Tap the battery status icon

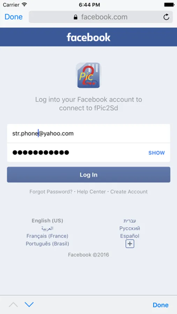pyautogui.click(x=169, y=5)
